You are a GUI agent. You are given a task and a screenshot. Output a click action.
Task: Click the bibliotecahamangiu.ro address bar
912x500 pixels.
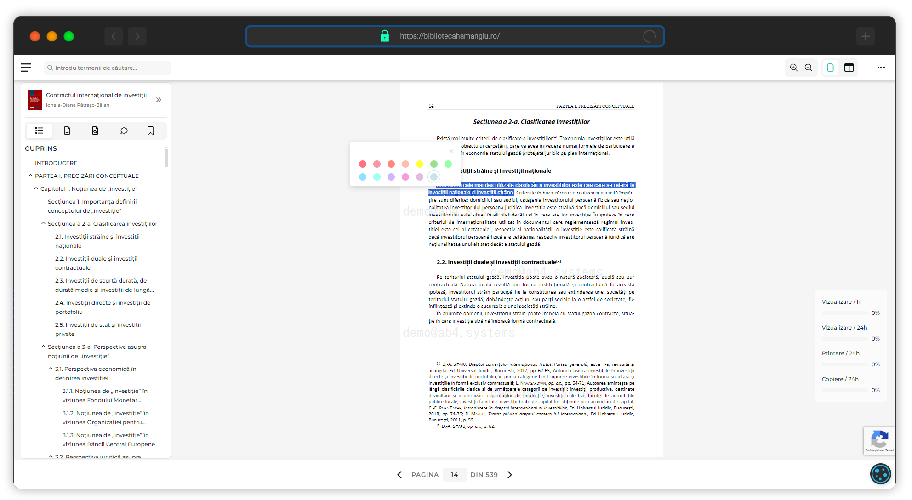[x=455, y=36]
